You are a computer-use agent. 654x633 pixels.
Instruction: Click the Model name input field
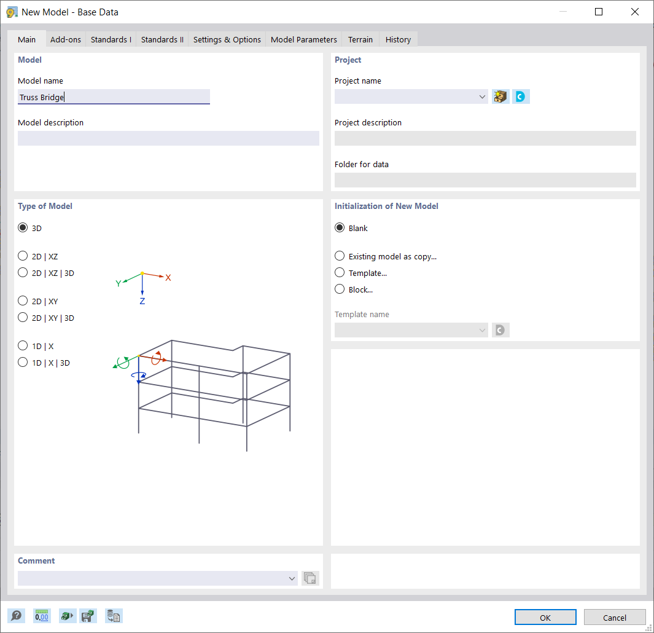[x=114, y=96]
